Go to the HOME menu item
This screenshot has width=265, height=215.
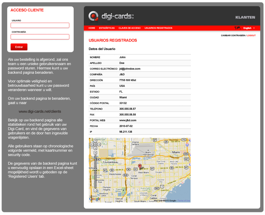92,28
